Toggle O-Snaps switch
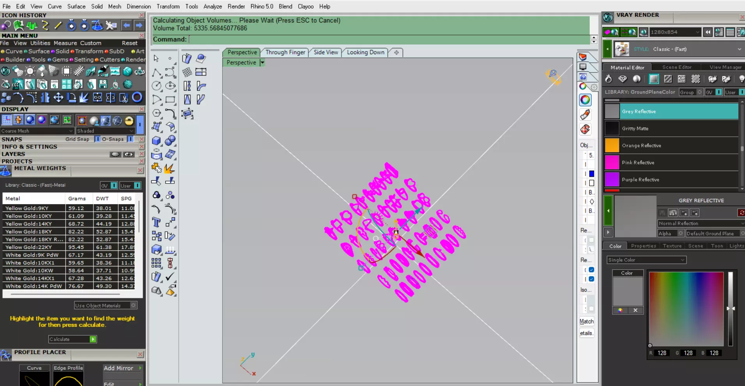745x386 pixels. point(130,139)
